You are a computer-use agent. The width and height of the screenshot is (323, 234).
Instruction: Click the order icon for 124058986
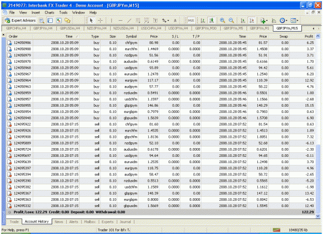(x=9, y=43)
